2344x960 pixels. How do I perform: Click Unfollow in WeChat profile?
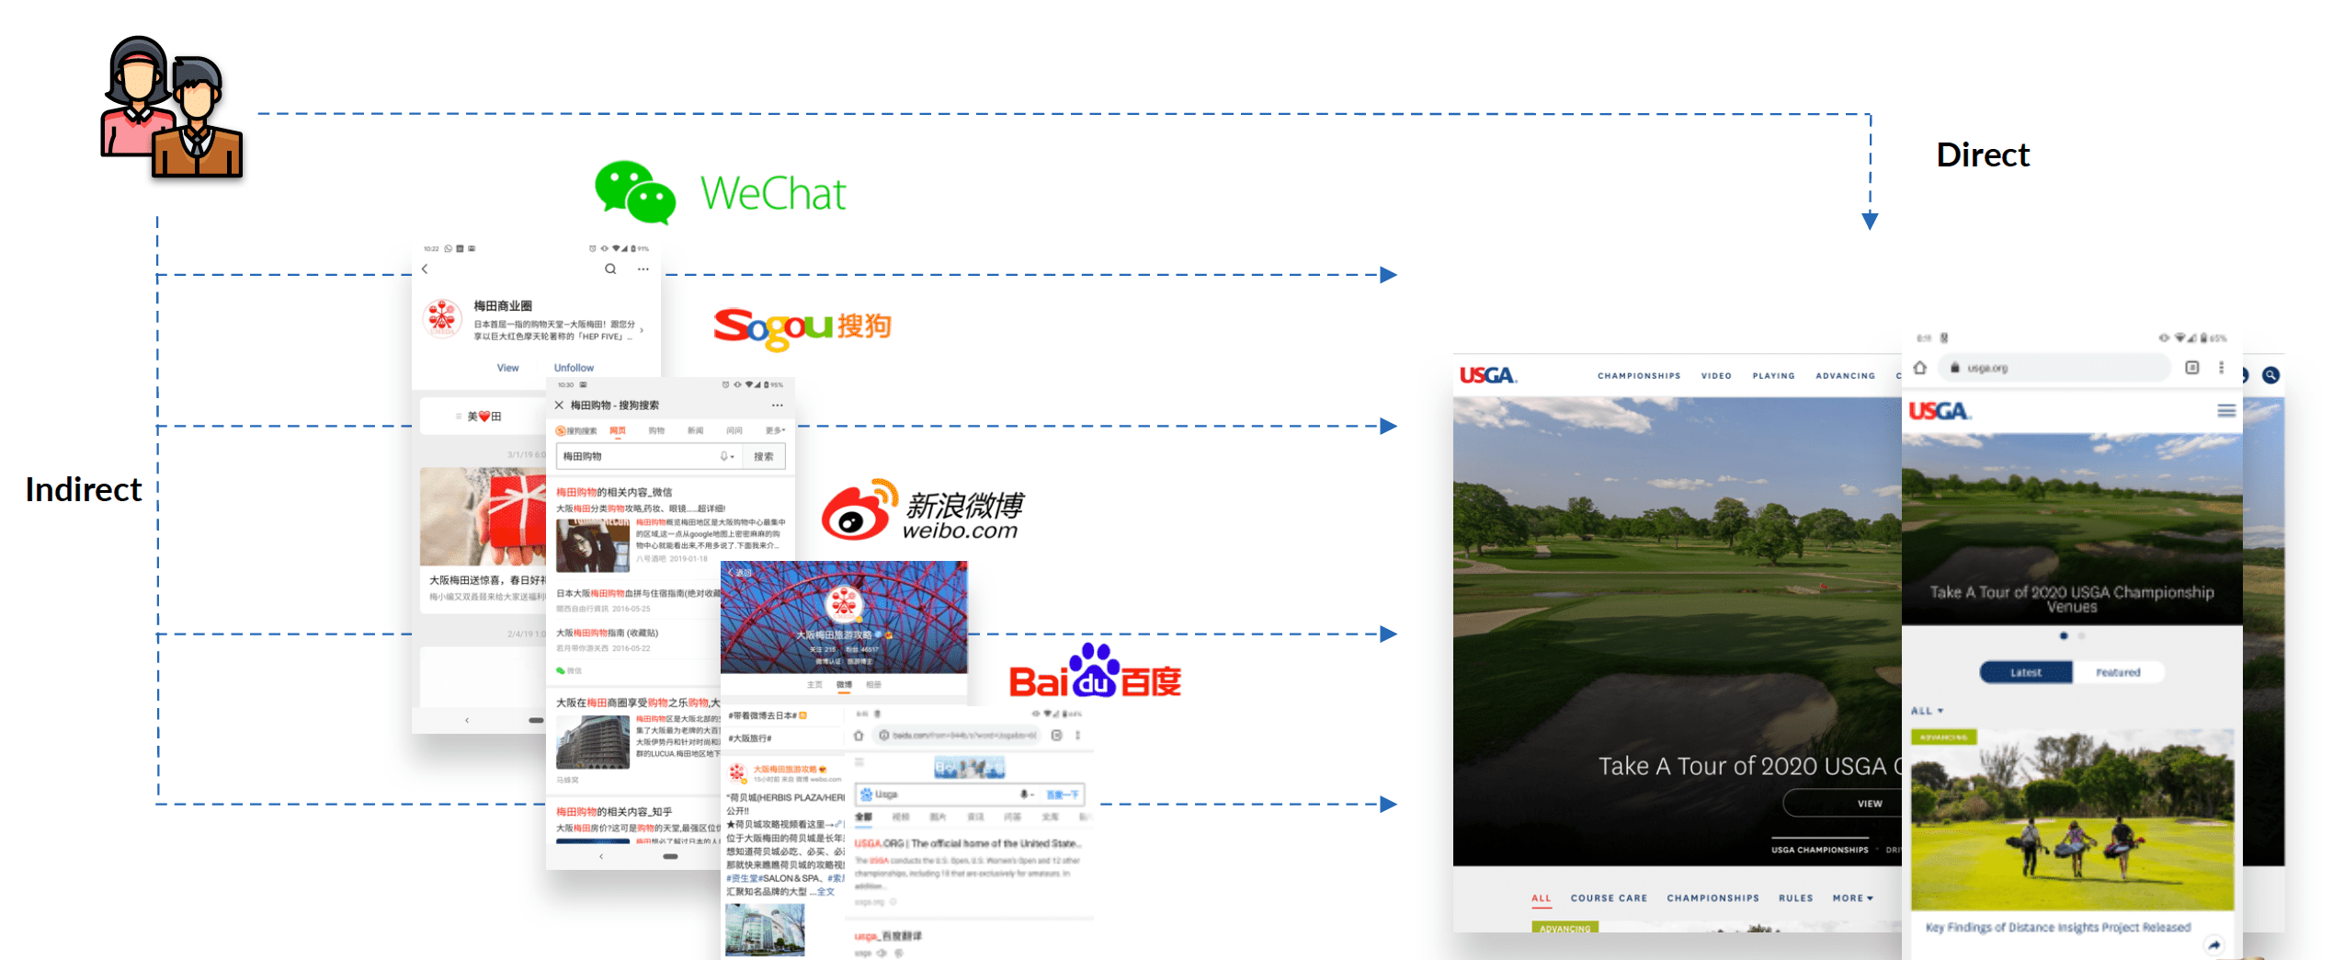coord(574,368)
